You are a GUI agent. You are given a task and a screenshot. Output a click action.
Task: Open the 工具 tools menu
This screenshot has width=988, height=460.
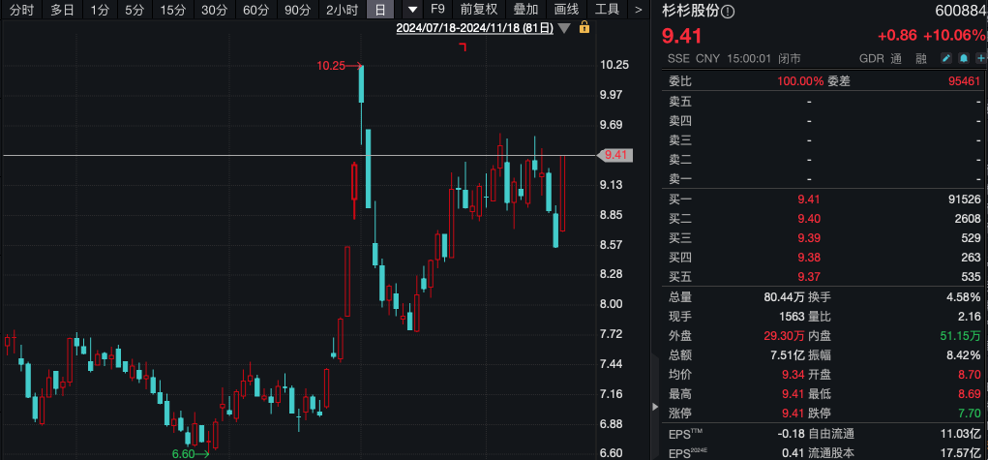(608, 10)
